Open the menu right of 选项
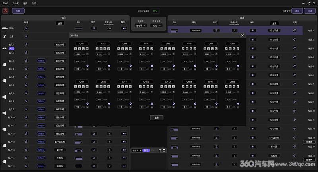Image resolution: width=318 pixels, height=172 pixels. point(34,4)
